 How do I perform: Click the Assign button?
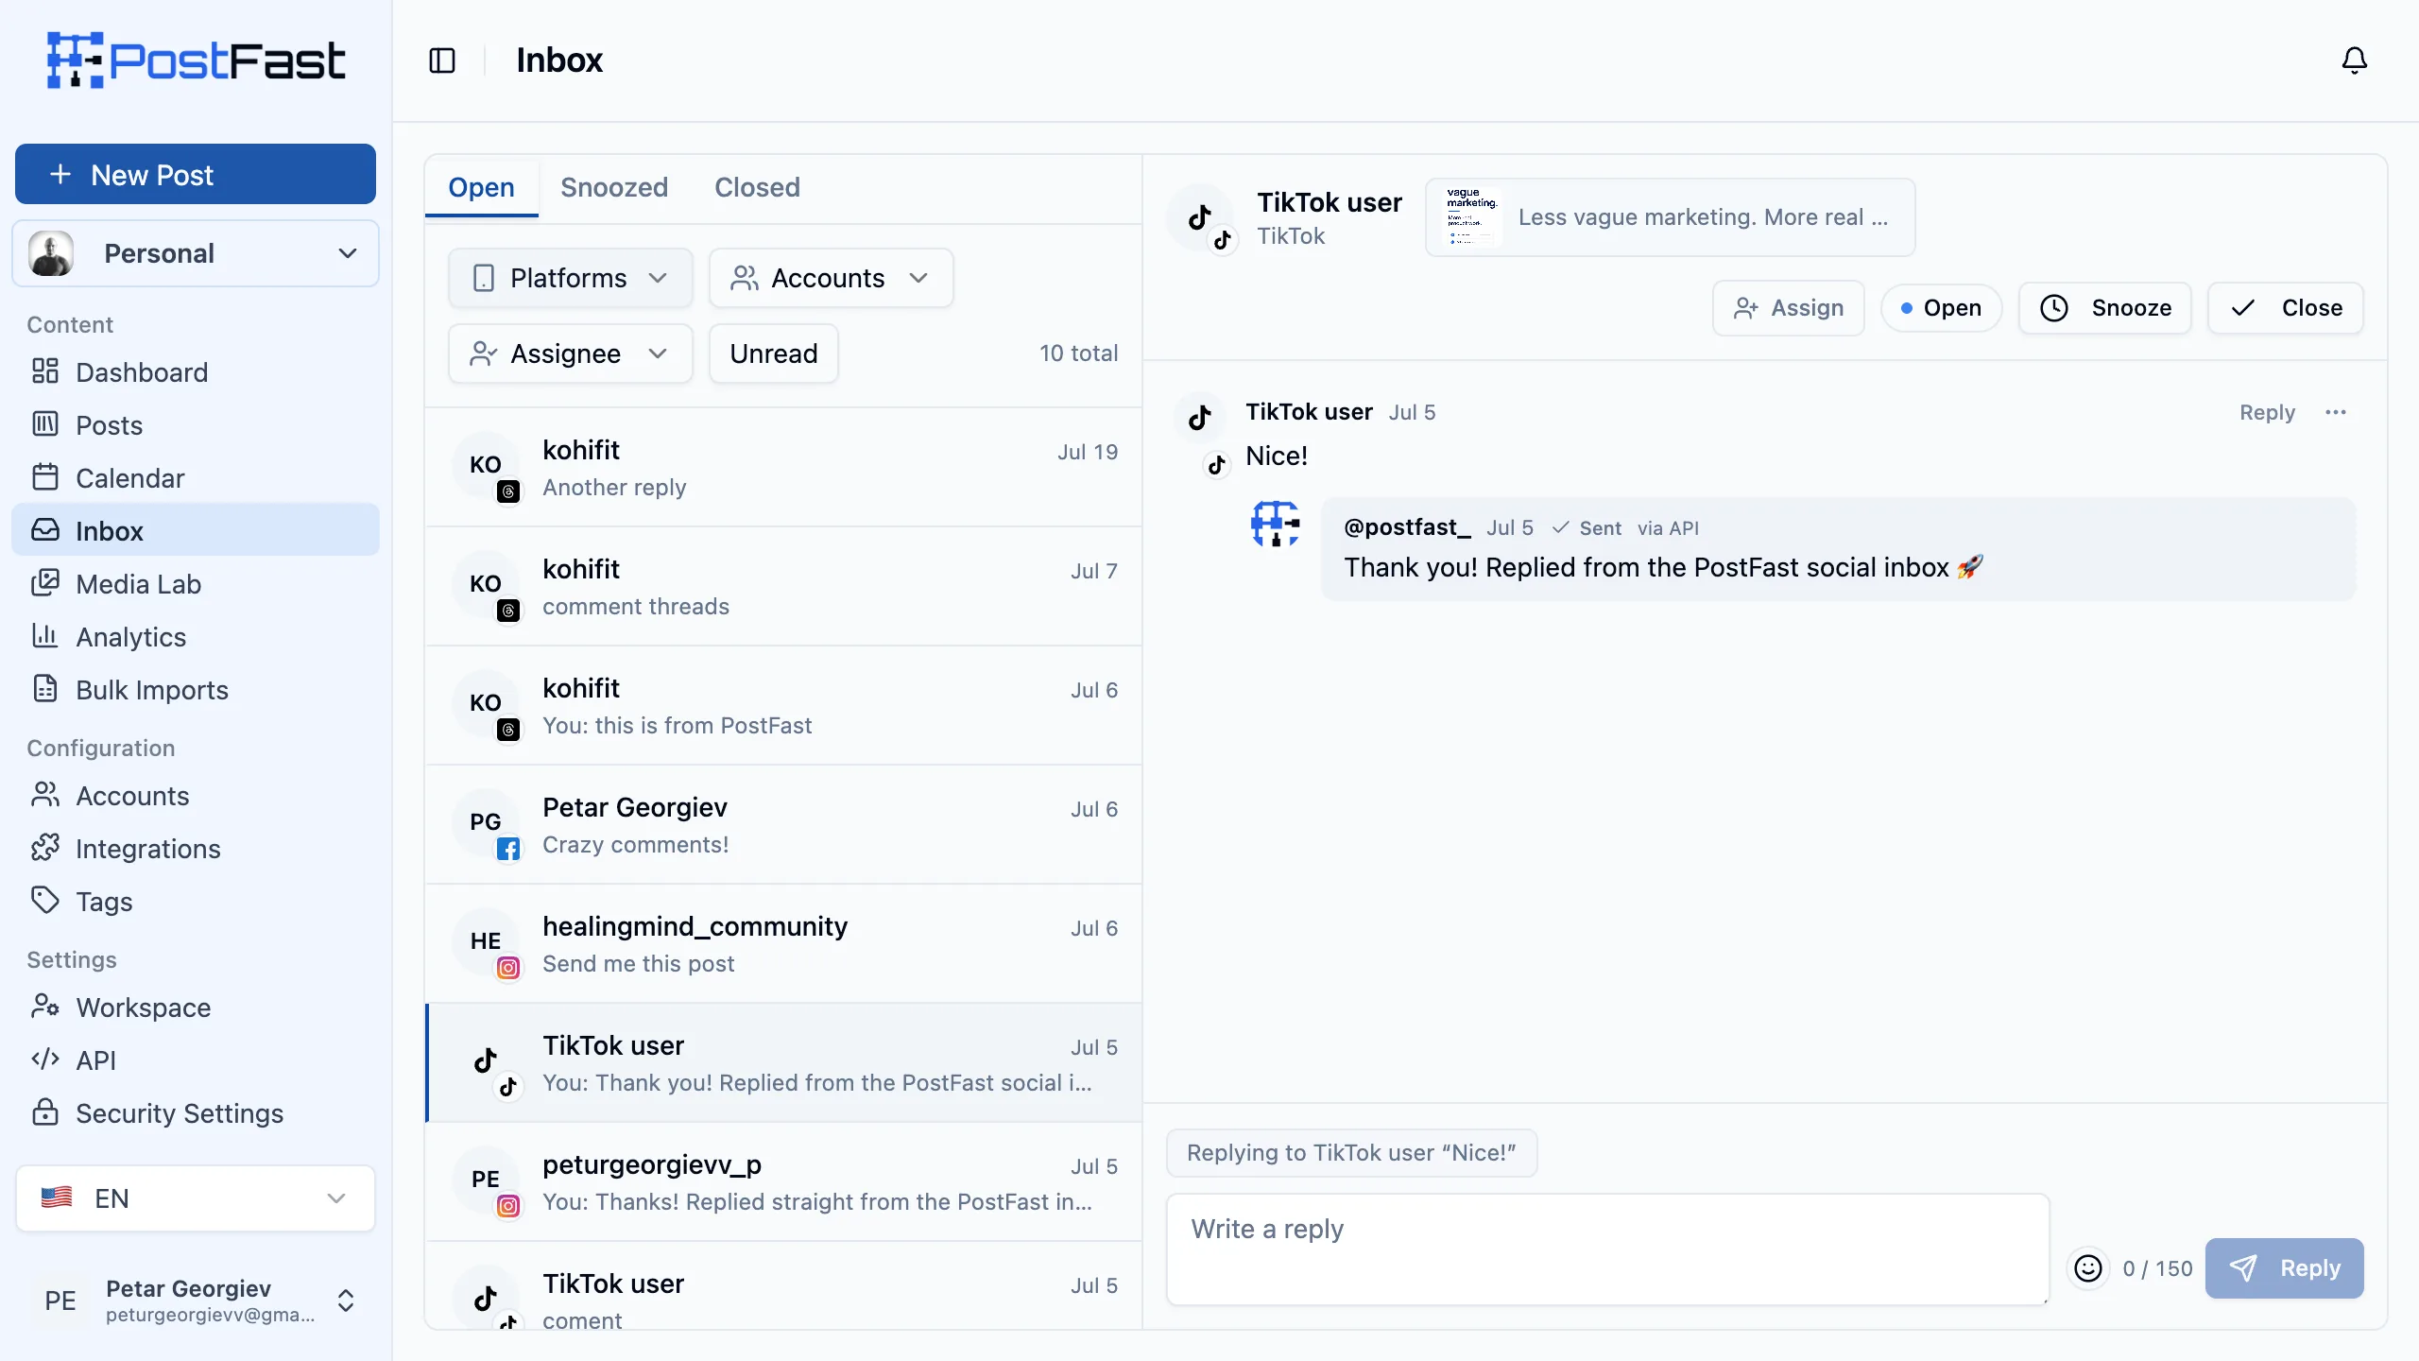[1788, 308]
